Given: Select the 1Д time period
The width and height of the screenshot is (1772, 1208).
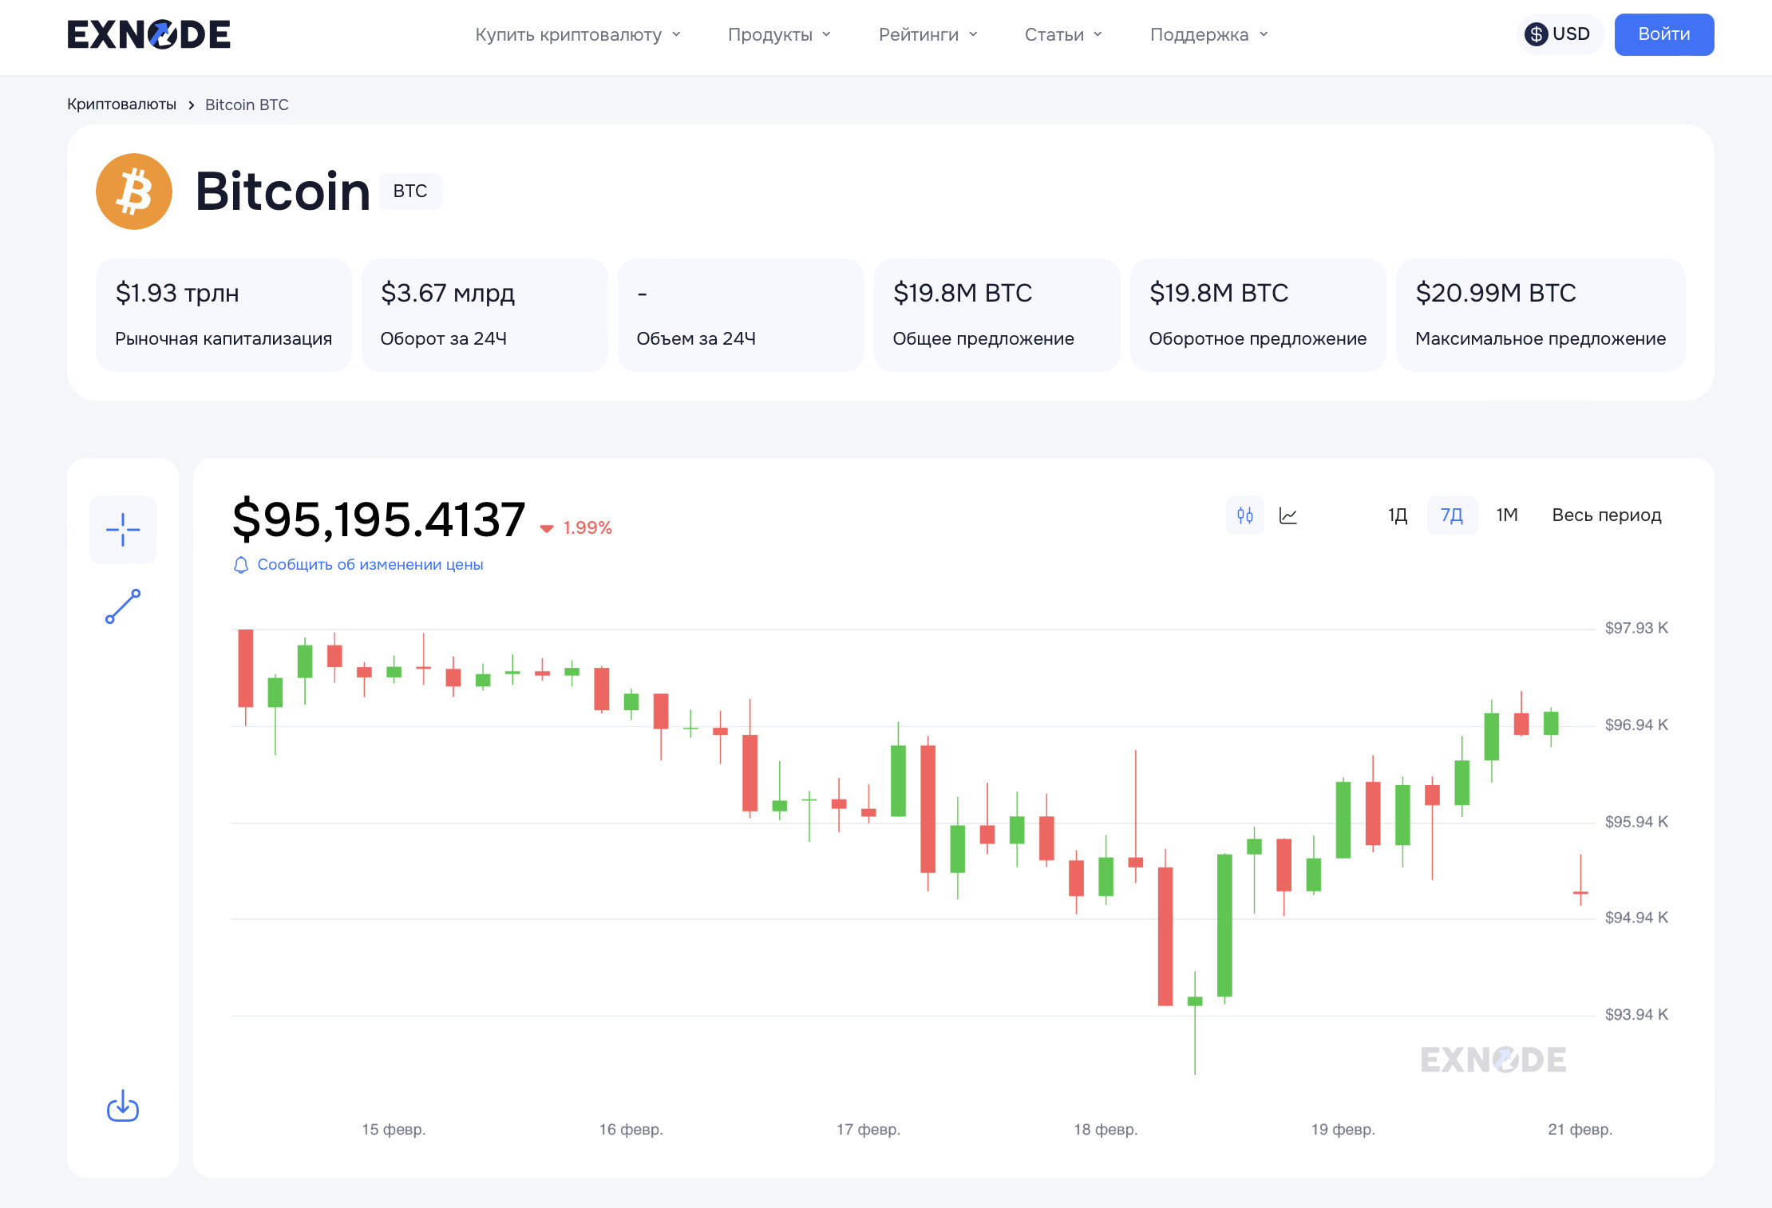Looking at the screenshot, I should 1397,515.
